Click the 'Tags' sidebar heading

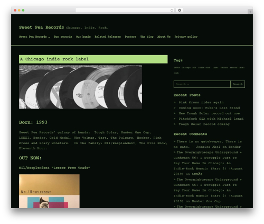[178, 60]
